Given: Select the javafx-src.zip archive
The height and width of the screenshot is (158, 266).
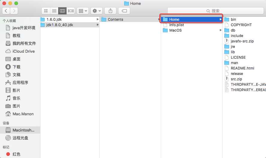Looking at the screenshot, I should click(239, 41).
